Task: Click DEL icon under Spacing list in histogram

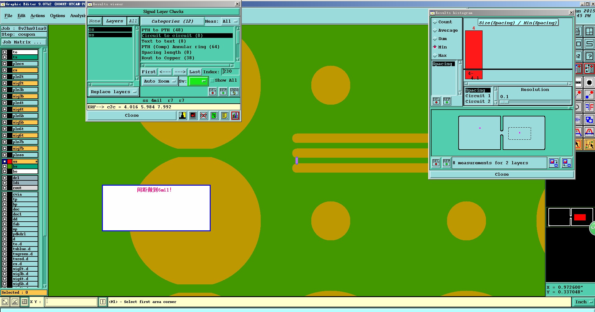Action: tap(436, 101)
